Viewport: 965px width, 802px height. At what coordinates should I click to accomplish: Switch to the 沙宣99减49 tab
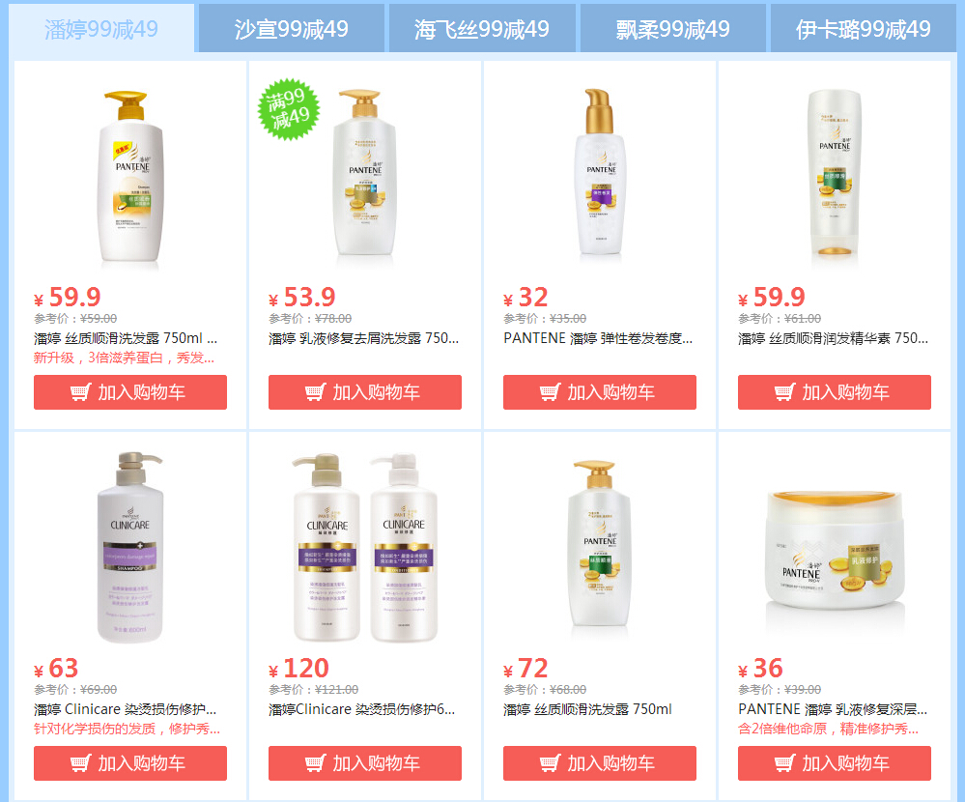(x=291, y=28)
